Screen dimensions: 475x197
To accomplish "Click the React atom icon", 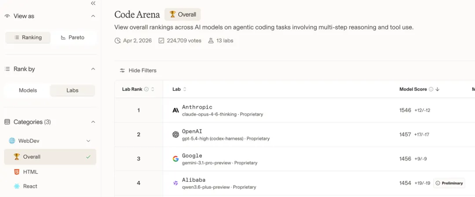I will [17, 186].
